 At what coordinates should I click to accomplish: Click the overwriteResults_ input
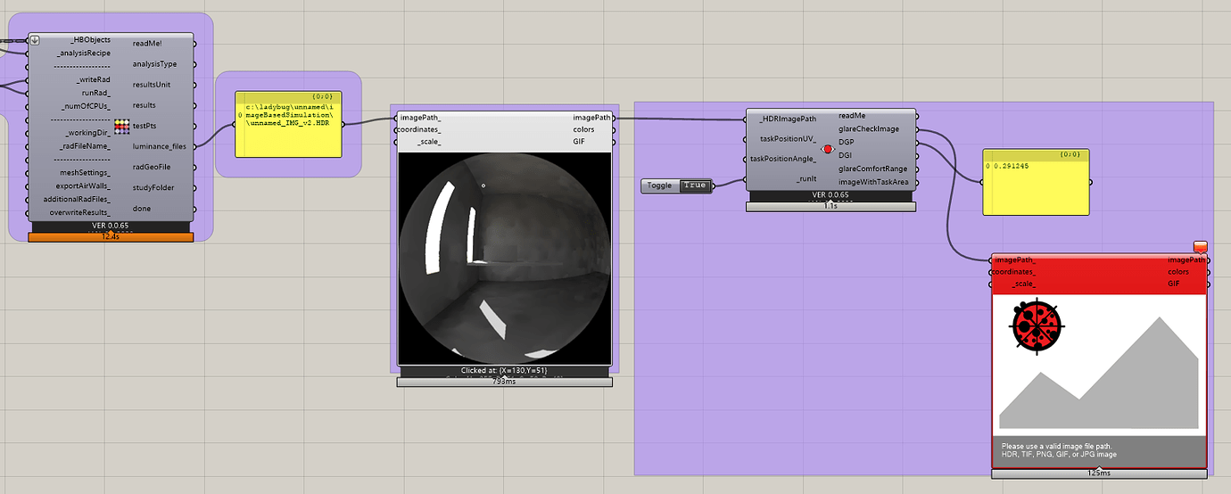(80, 212)
